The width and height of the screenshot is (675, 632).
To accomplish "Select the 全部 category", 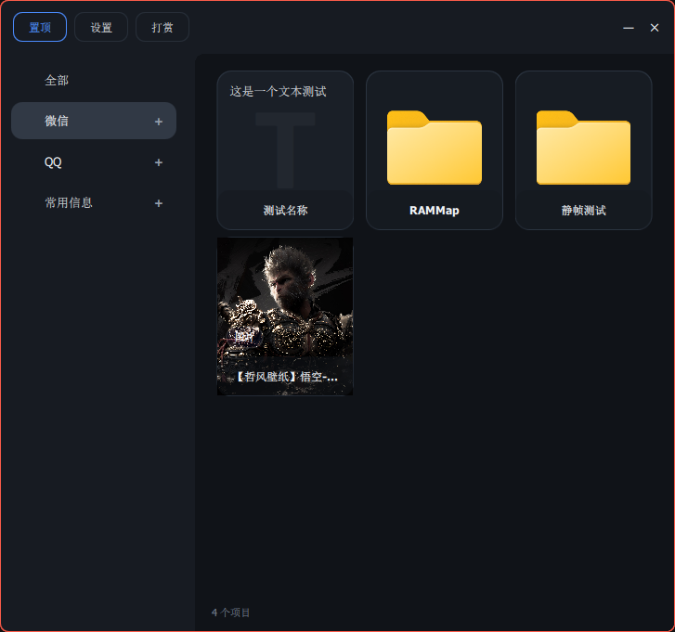I will tap(57, 81).
